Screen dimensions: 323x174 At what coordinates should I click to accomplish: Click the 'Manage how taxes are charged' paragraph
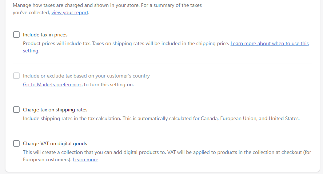(107, 5)
